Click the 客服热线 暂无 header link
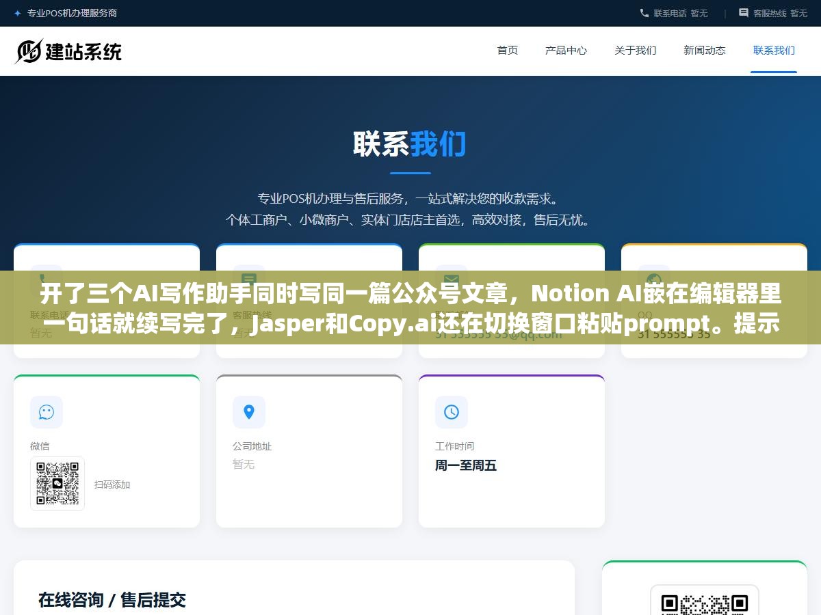821x615 pixels. (773, 13)
